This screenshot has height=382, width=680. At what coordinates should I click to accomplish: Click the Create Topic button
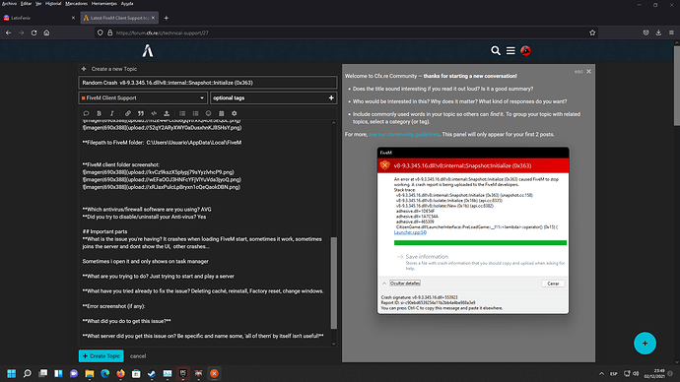[102, 356]
